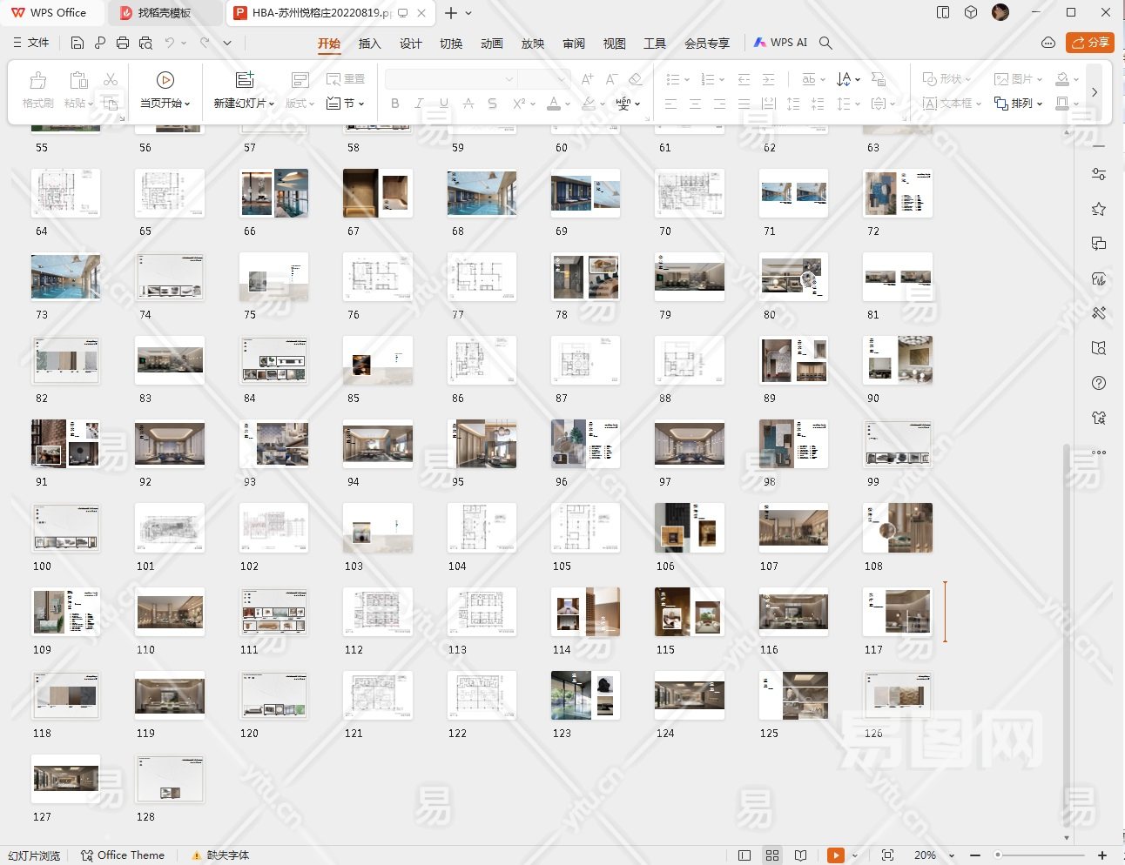Image resolution: width=1125 pixels, height=865 pixels.
Task: Open the help question mark icon
Action: pos(1099,383)
